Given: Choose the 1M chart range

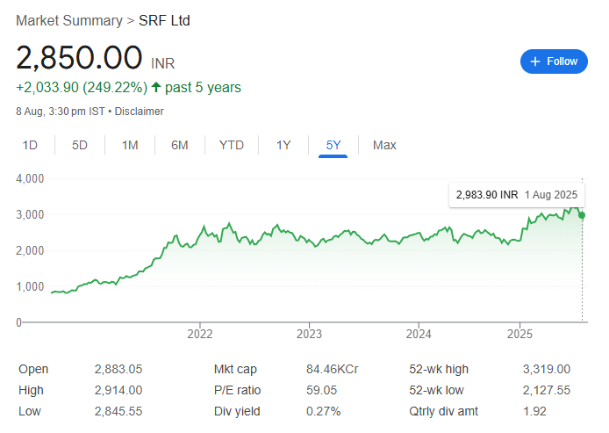Looking at the screenshot, I should [130, 145].
